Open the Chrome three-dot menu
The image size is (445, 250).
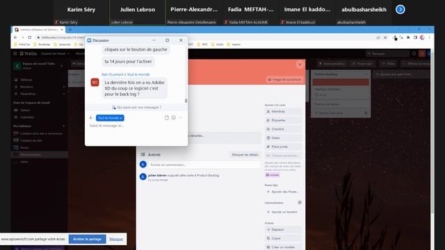coord(430,37)
